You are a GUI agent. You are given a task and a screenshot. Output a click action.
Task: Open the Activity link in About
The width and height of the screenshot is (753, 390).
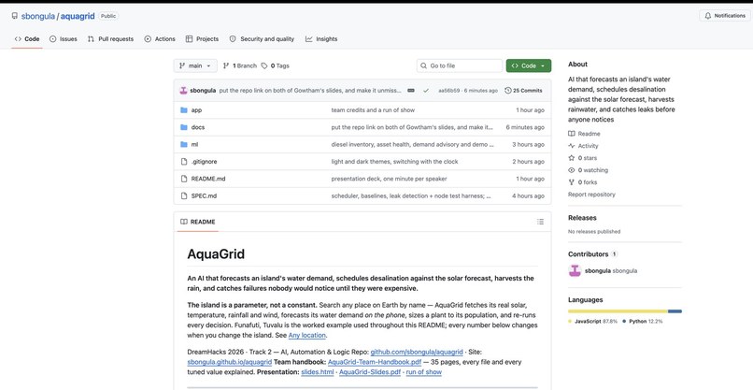coord(584,146)
